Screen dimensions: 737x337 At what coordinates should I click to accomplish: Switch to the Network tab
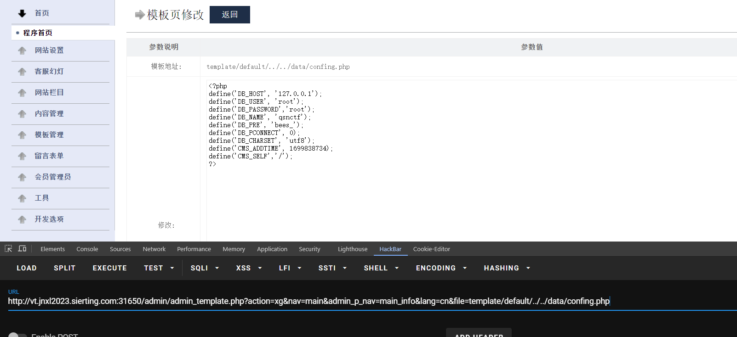154,249
